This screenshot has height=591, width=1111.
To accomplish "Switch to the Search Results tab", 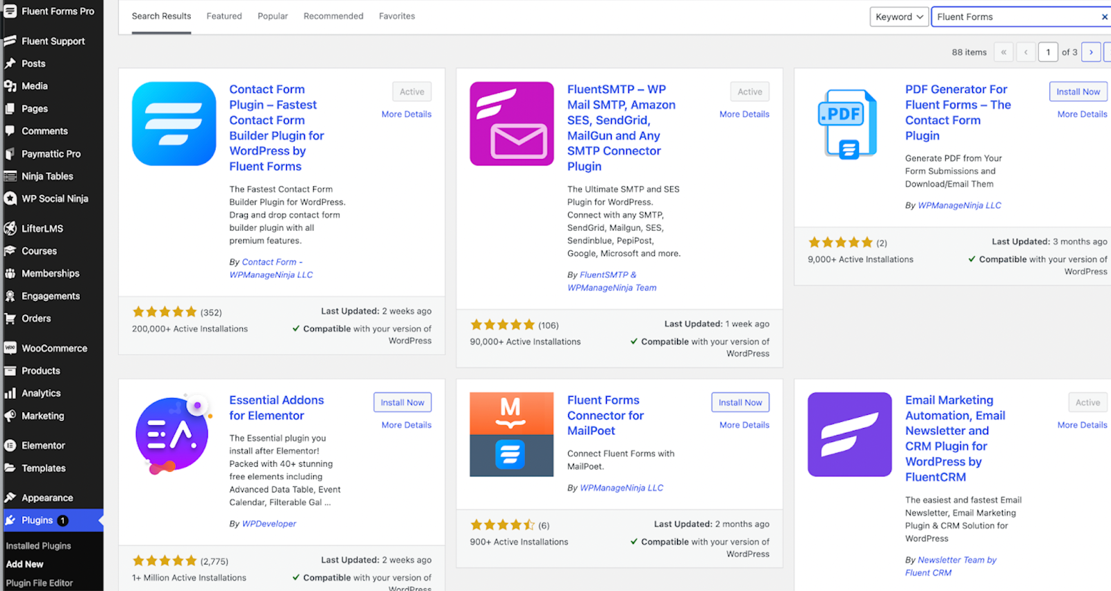I will [161, 16].
